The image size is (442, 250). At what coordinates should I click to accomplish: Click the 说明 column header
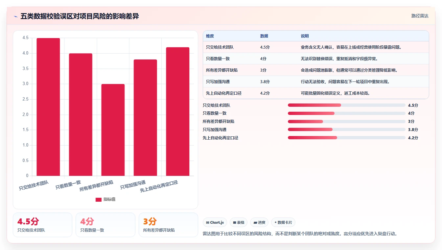click(x=305, y=36)
